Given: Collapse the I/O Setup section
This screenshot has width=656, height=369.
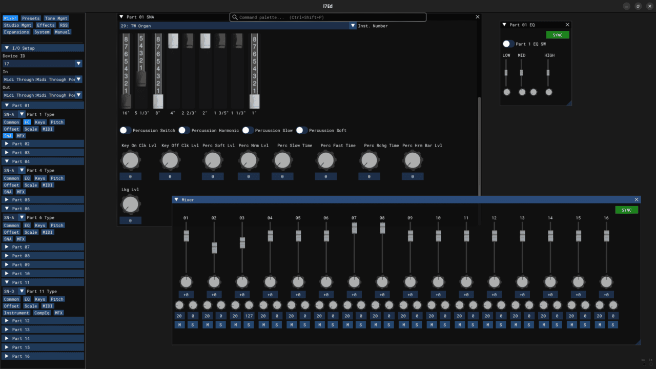Looking at the screenshot, I should 43,48.
